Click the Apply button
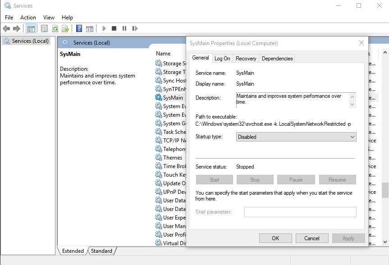Viewport: 389px width, 265px height. pos(348,238)
